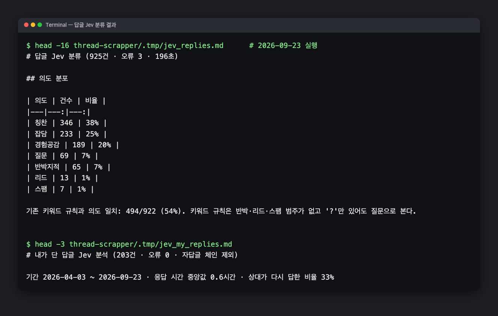
Task: Click the '칭찬 | 346 | 38%' row
Action: [67, 123]
